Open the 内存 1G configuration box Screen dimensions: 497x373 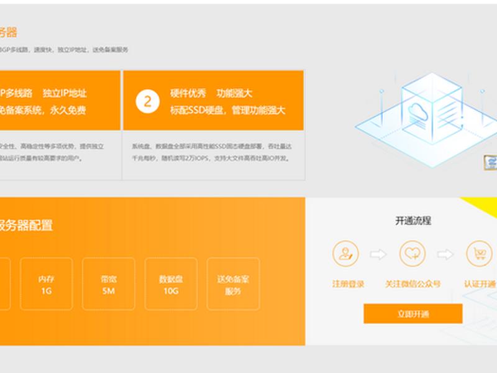tap(46, 284)
